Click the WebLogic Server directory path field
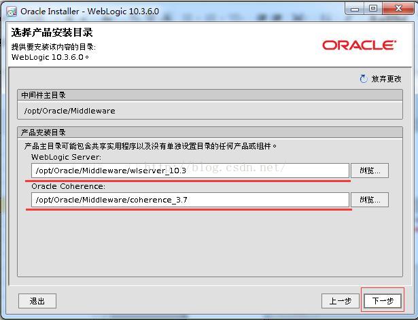Image resolution: width=418 pixels, height=320 pixels. [x=190, y=171]
